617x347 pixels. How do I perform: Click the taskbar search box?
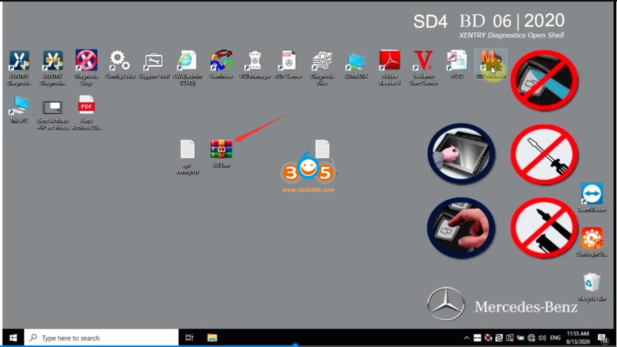coord(101,337)
